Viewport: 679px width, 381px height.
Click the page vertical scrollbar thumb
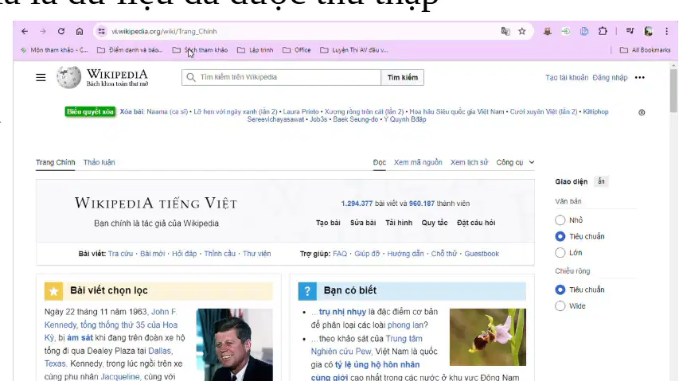pos(673,90)
